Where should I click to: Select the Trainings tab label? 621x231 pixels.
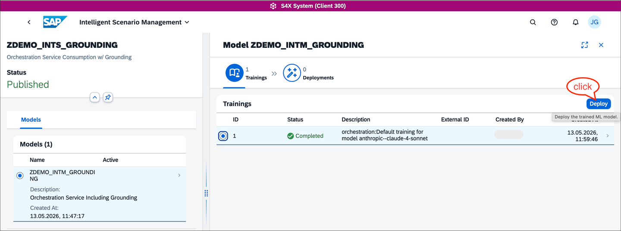tap(256, 78)
